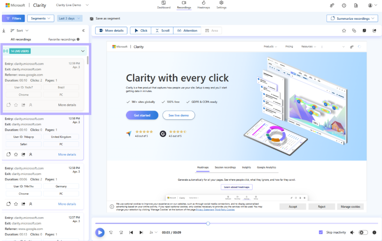Toggle the autoplay switch in player
The image size is (382, 241).
[x=363, y=232]
